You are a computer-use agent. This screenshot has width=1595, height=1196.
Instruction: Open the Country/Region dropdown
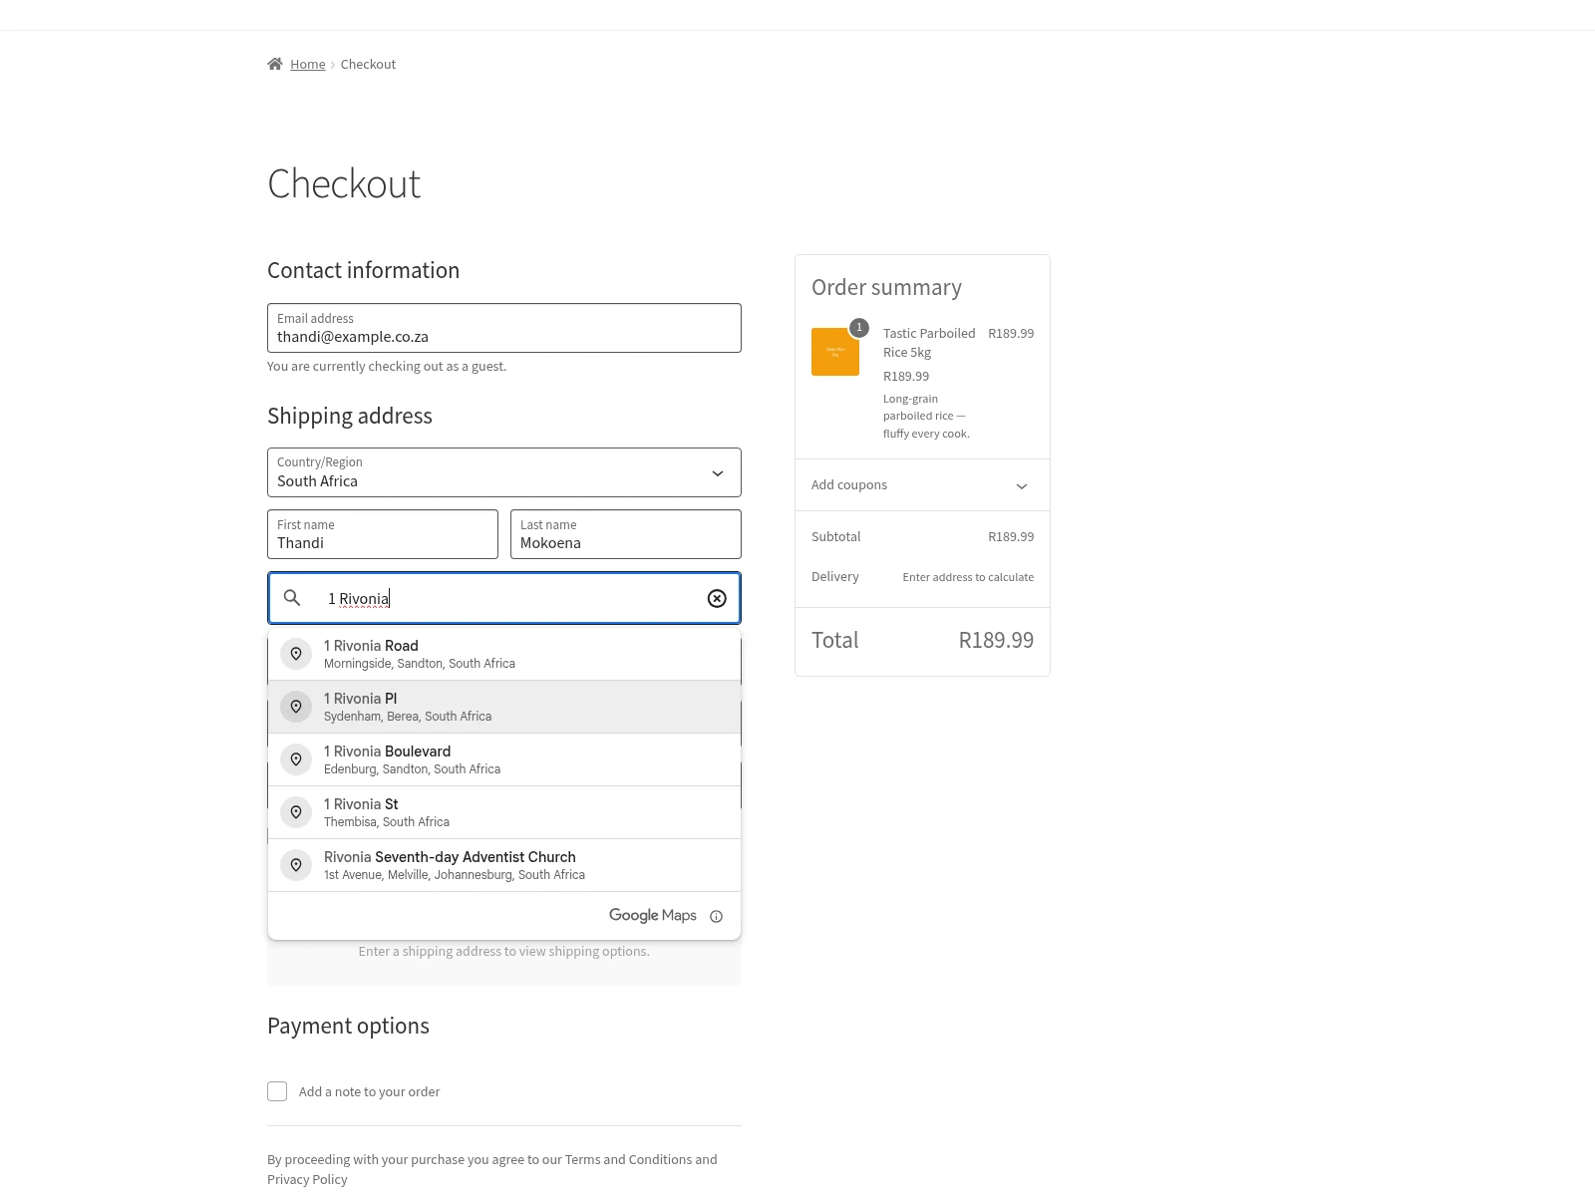tap(504, 472)
